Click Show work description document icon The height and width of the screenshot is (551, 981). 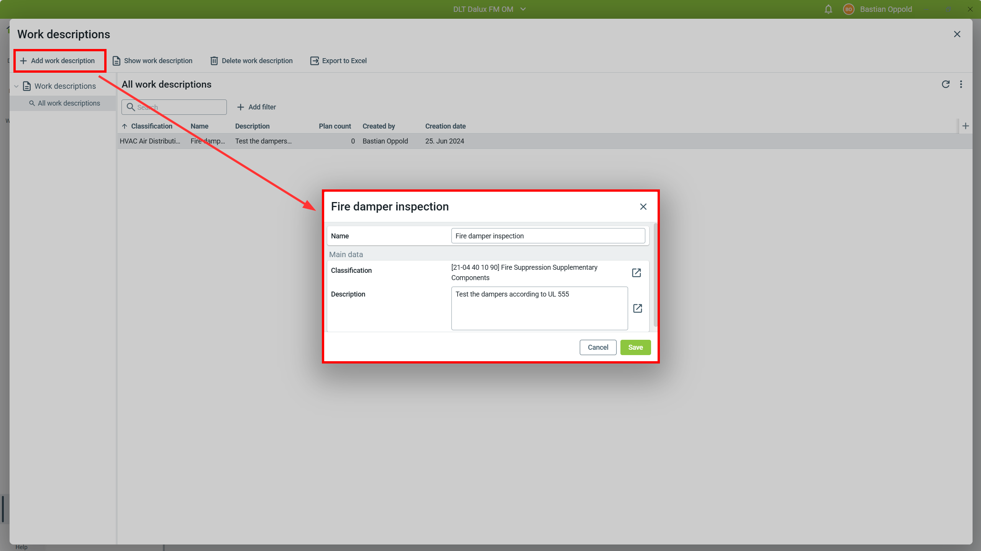click(116, 61)
